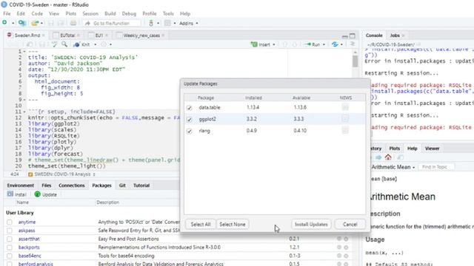Click the version control Git toolbar icon
The height and width of the screenshot is (266, 474).
(151, 23)
